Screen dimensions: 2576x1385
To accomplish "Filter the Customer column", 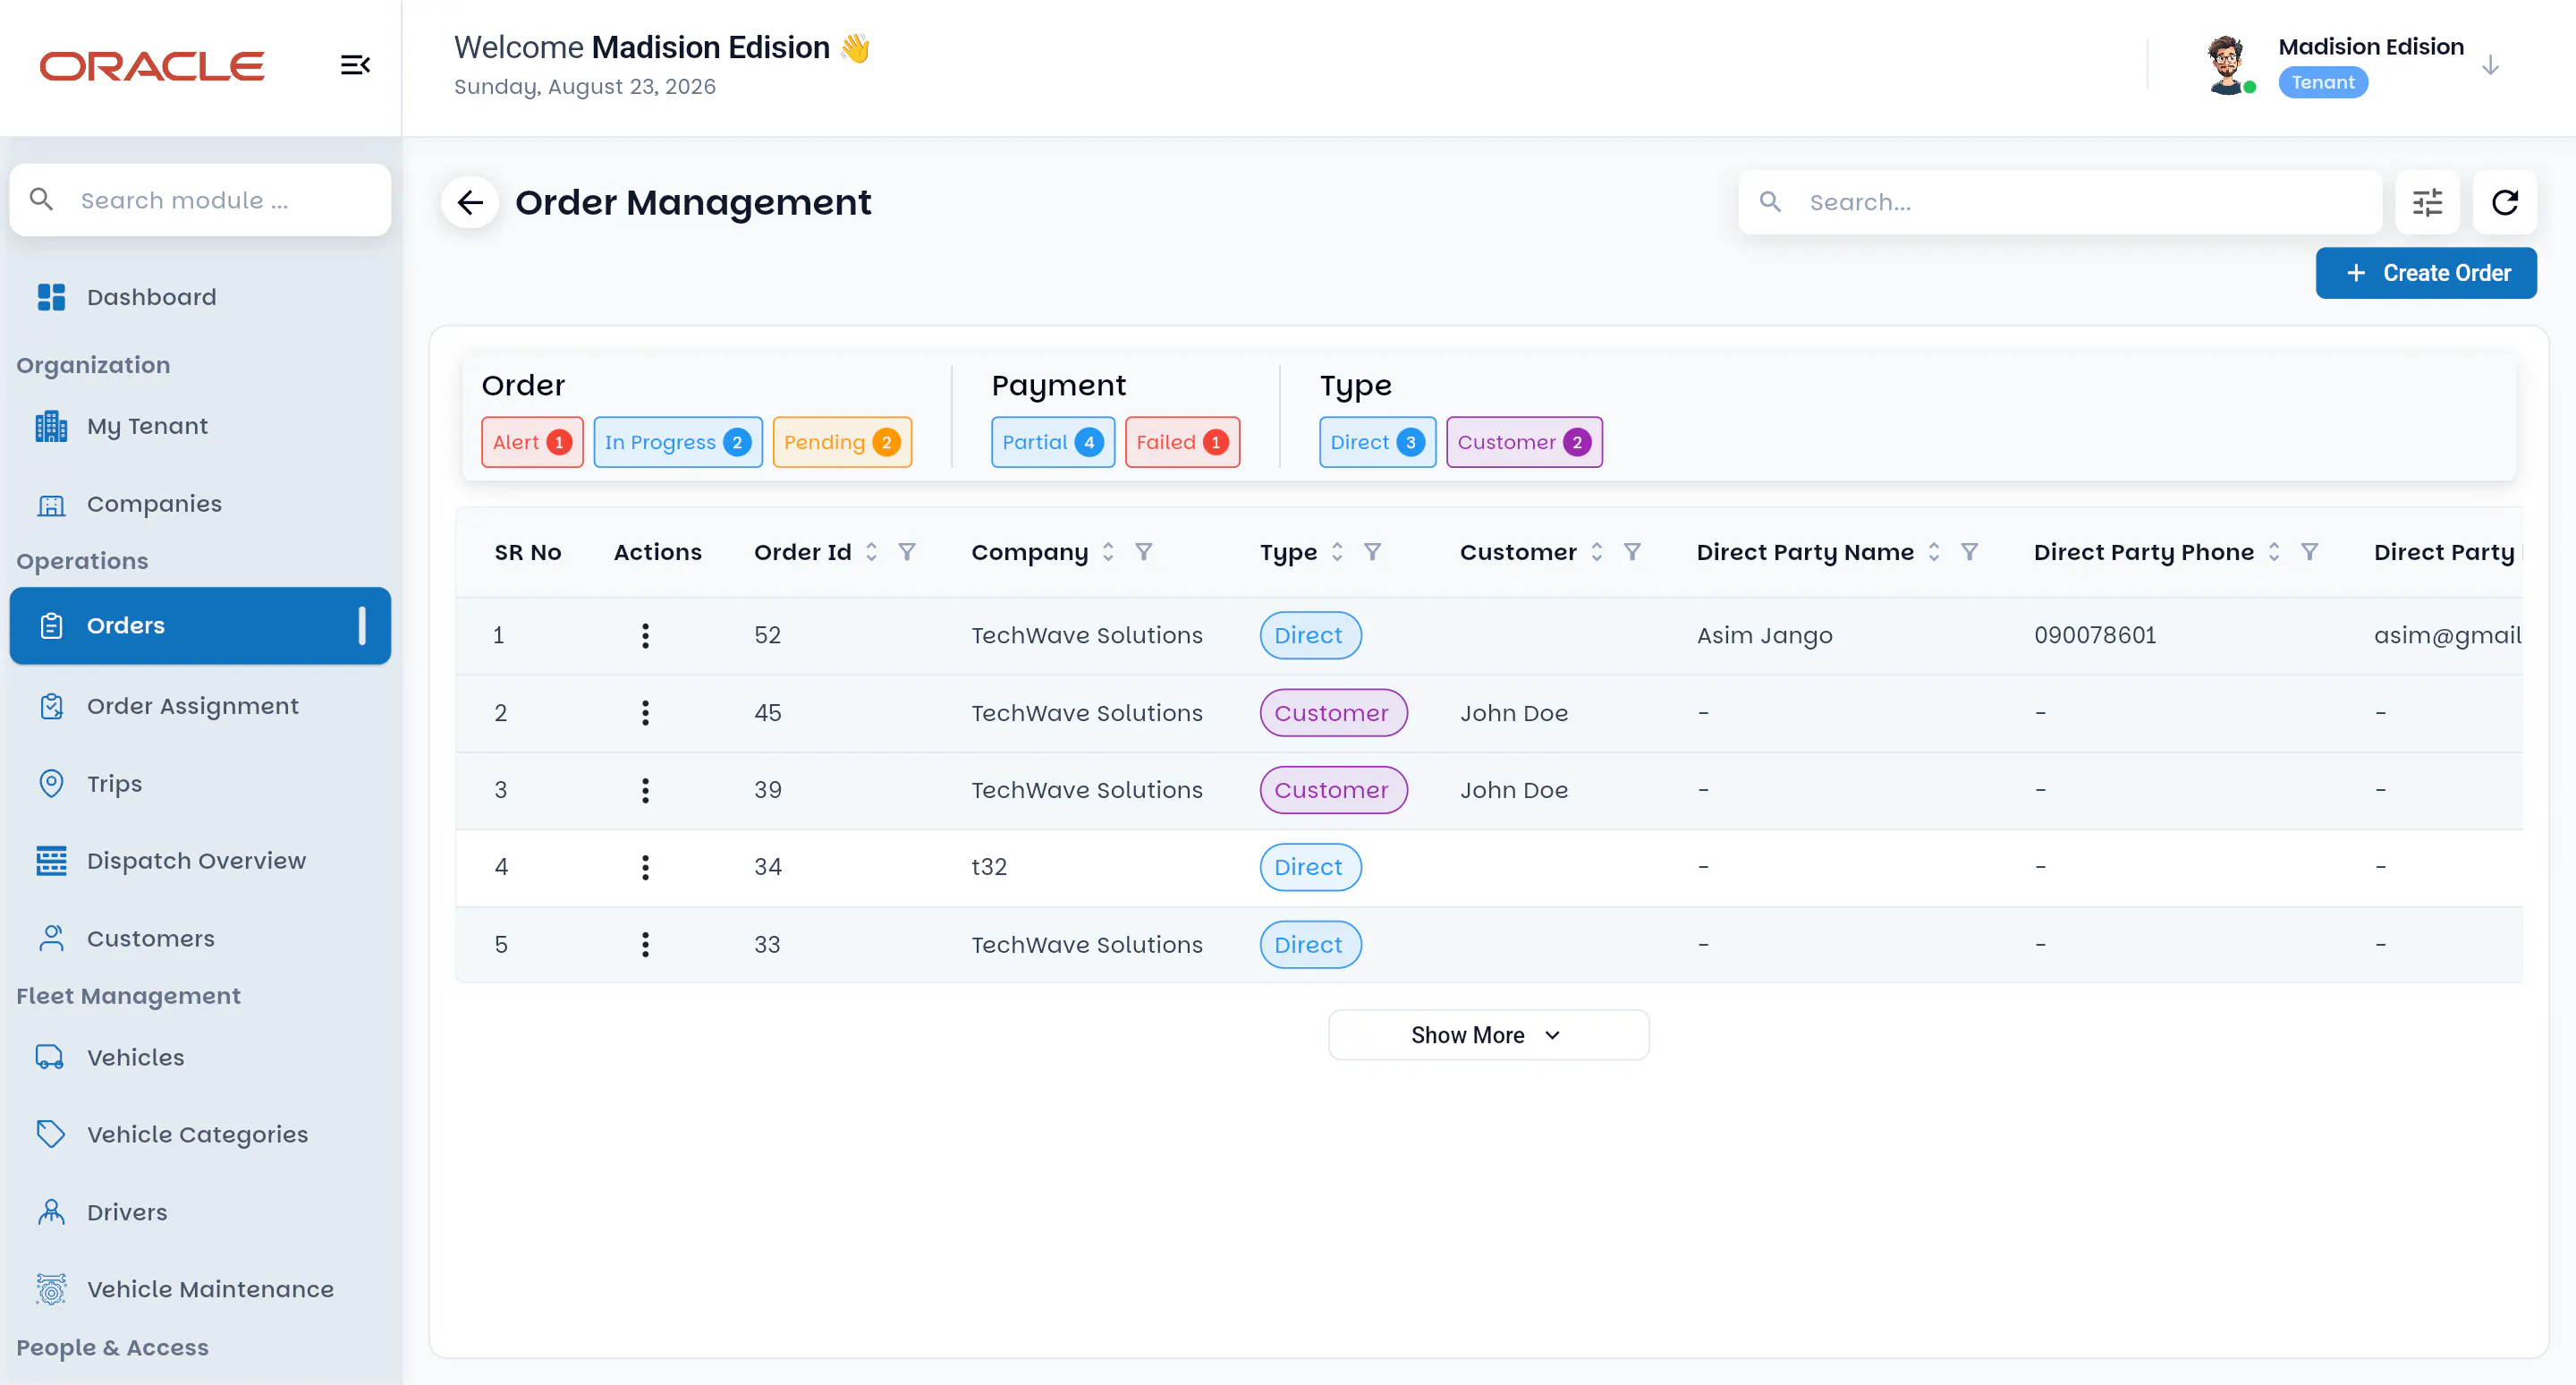I will pos(1632,552).
